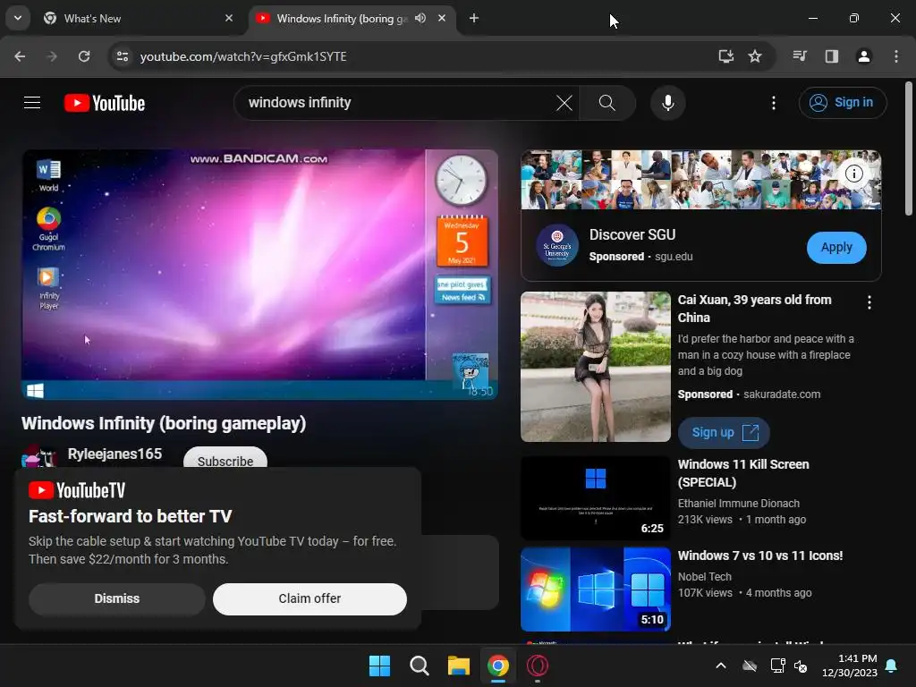Open the Opera browser taskbar icon
The image size is (916, 687).
(x=538, y=666)
